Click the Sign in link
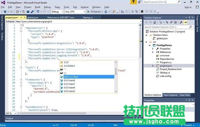 [x=188, y=7]
